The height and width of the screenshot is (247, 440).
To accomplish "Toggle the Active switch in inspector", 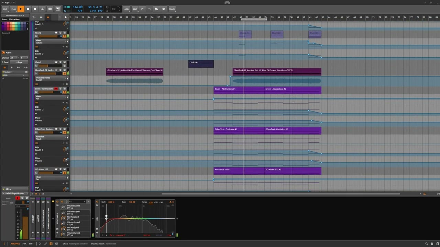I will click(x=3, y=52).
